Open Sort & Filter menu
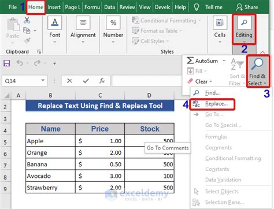Image resolution: width=274 pixels, height=209 pixels. click(237, 72)
